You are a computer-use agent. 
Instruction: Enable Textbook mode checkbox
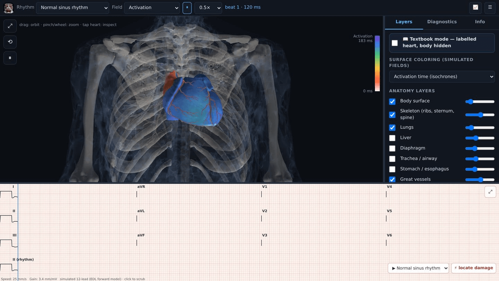(395, 43)
